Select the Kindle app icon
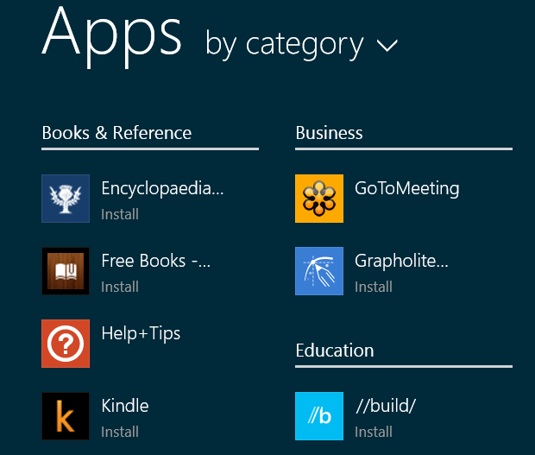This screenshot has height=455, width=535. 66,416
